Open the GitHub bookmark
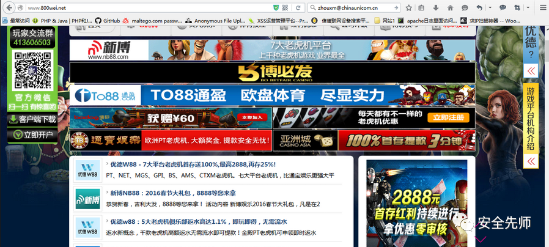549x247 pixels. click(x=108, y=21)
